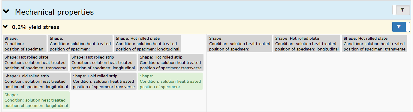Select right column Hot rolled plate transverse
Viewport: 413px width, 112px height.
(x=375, y=44)
